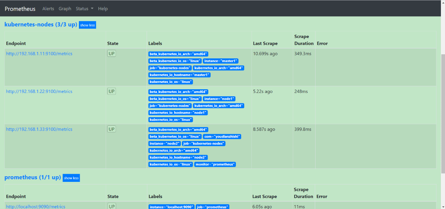
Task: Open the kubernetes-nodes (3/3 up) heading link
Action: [x=41, y=25]
